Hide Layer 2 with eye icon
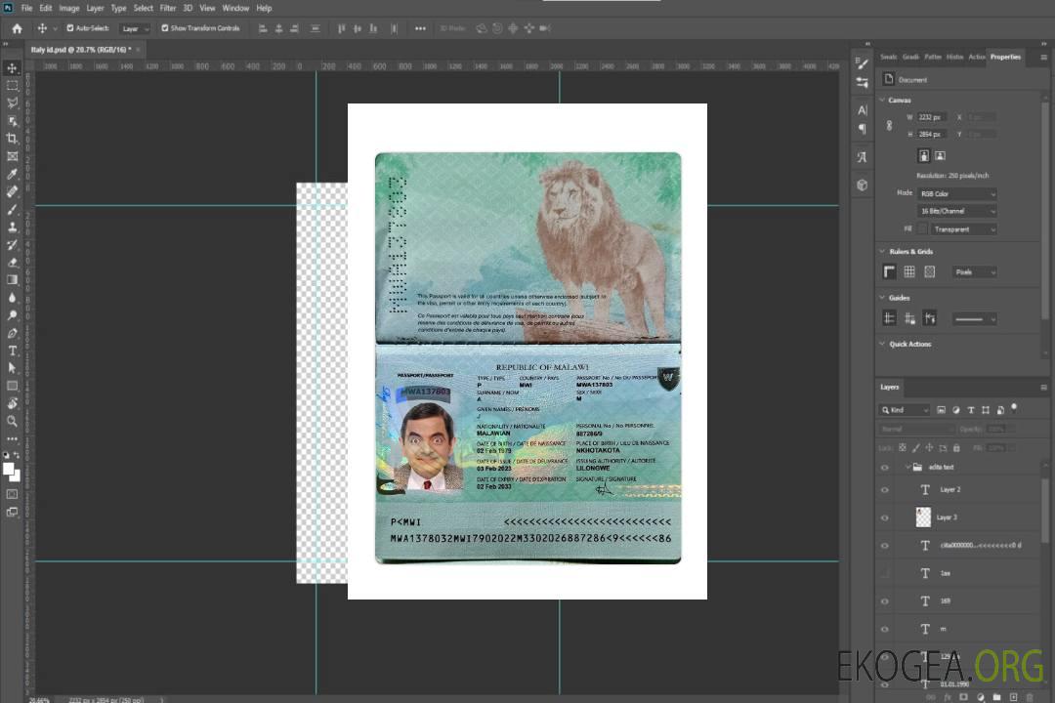The height and width of the screenshot is (703, 1055). [885, 490]
